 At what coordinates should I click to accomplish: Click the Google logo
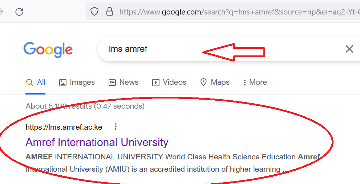pos(48,50)
